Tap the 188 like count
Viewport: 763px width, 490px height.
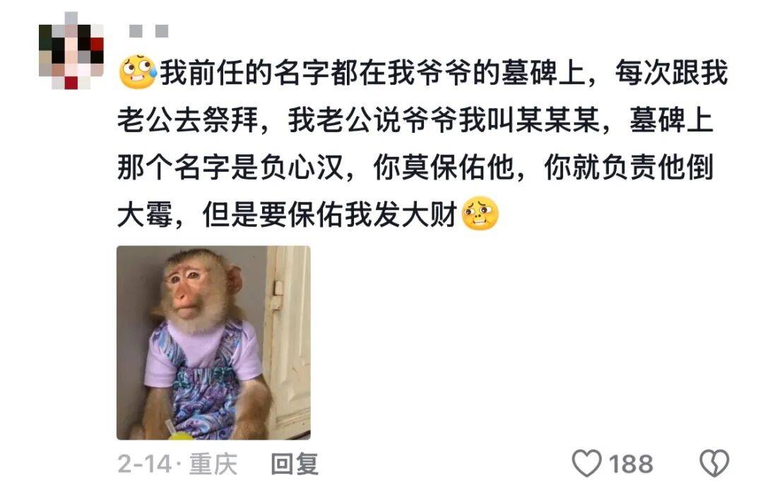(631, 464)
